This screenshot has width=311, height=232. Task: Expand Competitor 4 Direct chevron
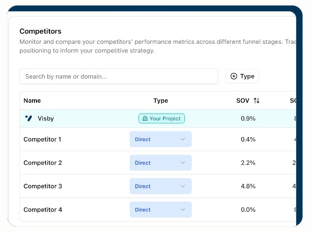tap(182, 210)
